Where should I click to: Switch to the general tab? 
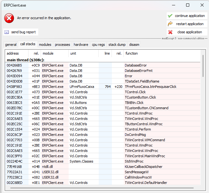point(11,45)
